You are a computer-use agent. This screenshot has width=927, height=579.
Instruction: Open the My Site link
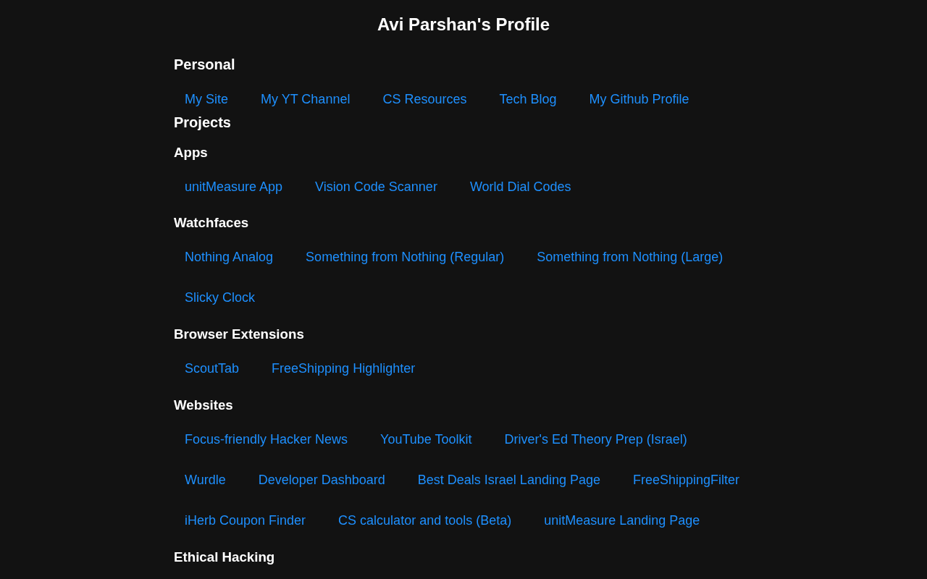pos(206,99)
